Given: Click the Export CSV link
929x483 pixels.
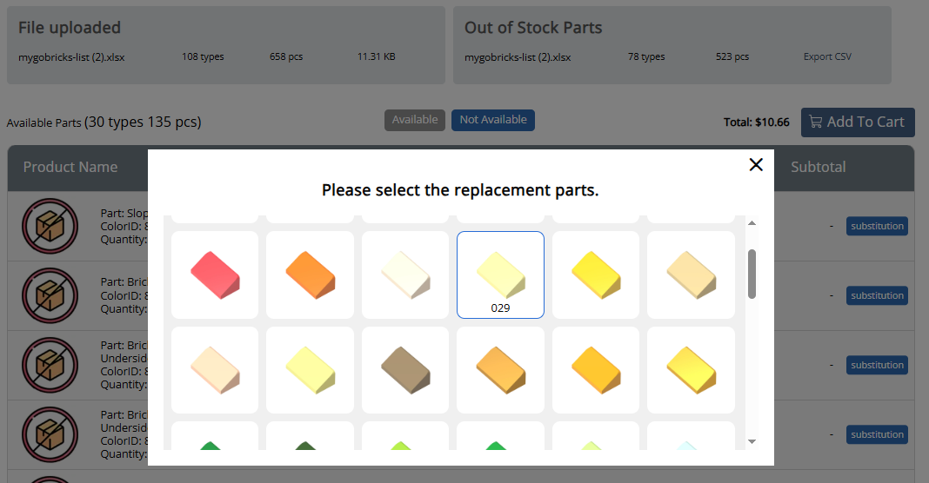Looking at the screenshot, I should 827,56.
